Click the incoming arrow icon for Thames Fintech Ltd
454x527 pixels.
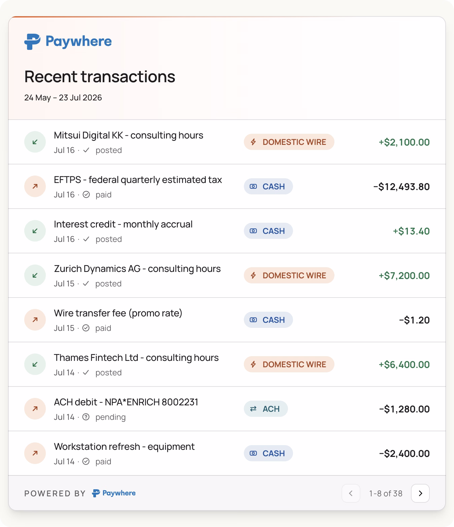point(35,364)
